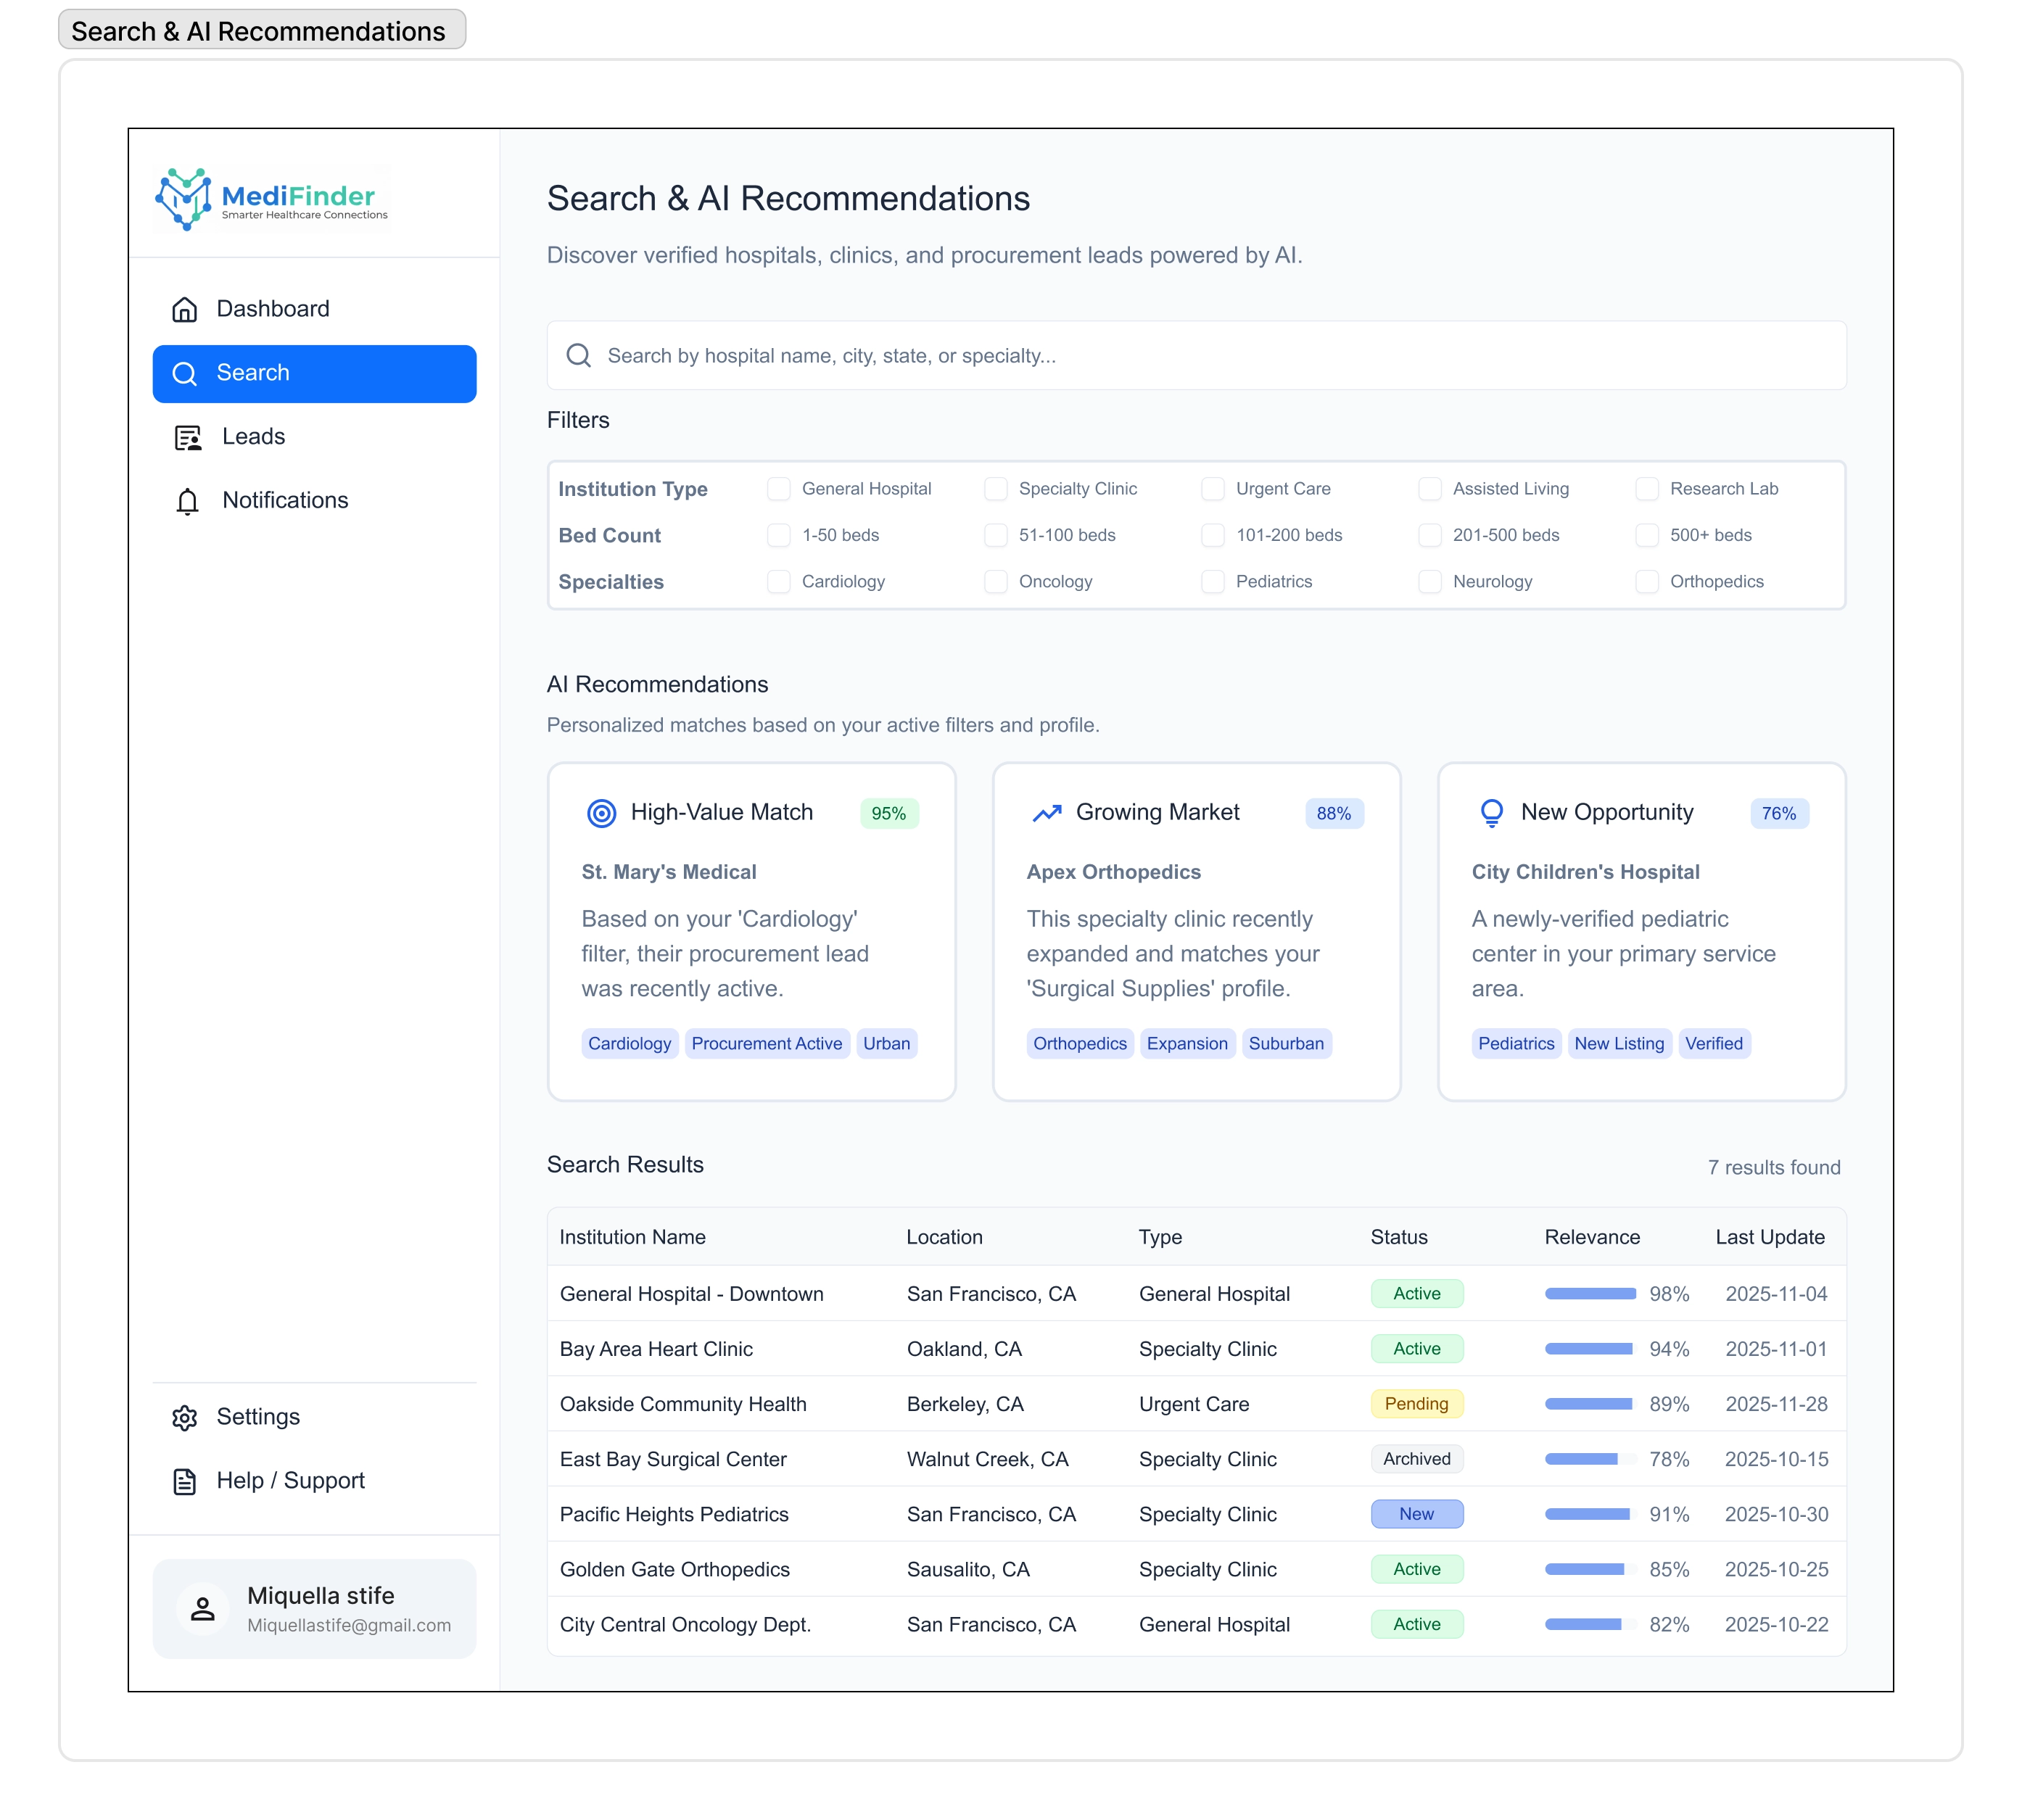This screenshot has width=2022, height=1820.
Task: Click the Pediatrics tag on City Children's Hospital card
Action: tap(1516, 1043)
